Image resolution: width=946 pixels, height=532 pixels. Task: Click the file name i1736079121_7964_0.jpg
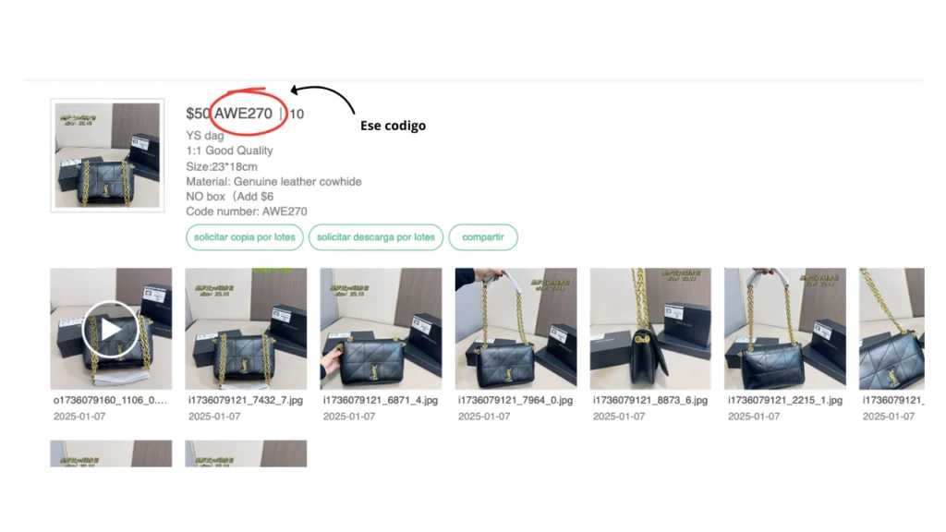[515, 400]
